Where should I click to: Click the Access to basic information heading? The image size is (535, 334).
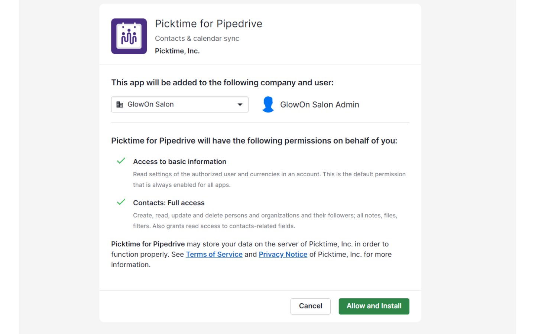click(x=179, y=161)
